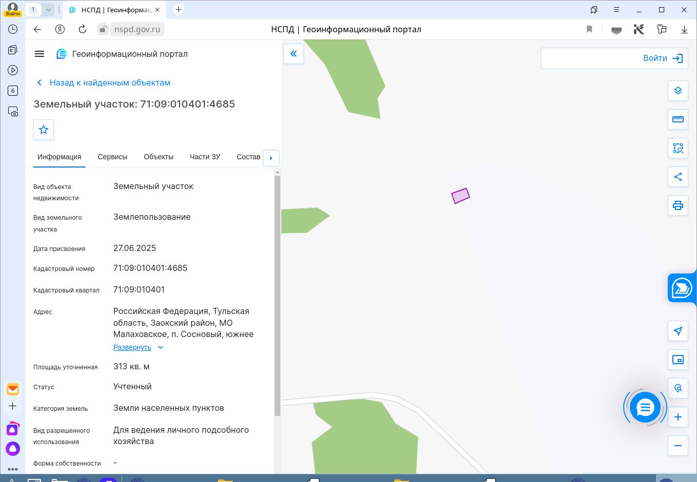Open the hamburger main menu
697x482 pixels.
39,54
